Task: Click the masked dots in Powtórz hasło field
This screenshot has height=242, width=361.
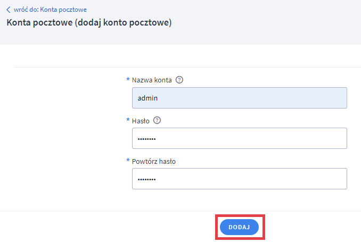Action: click(x=146, y=179)
